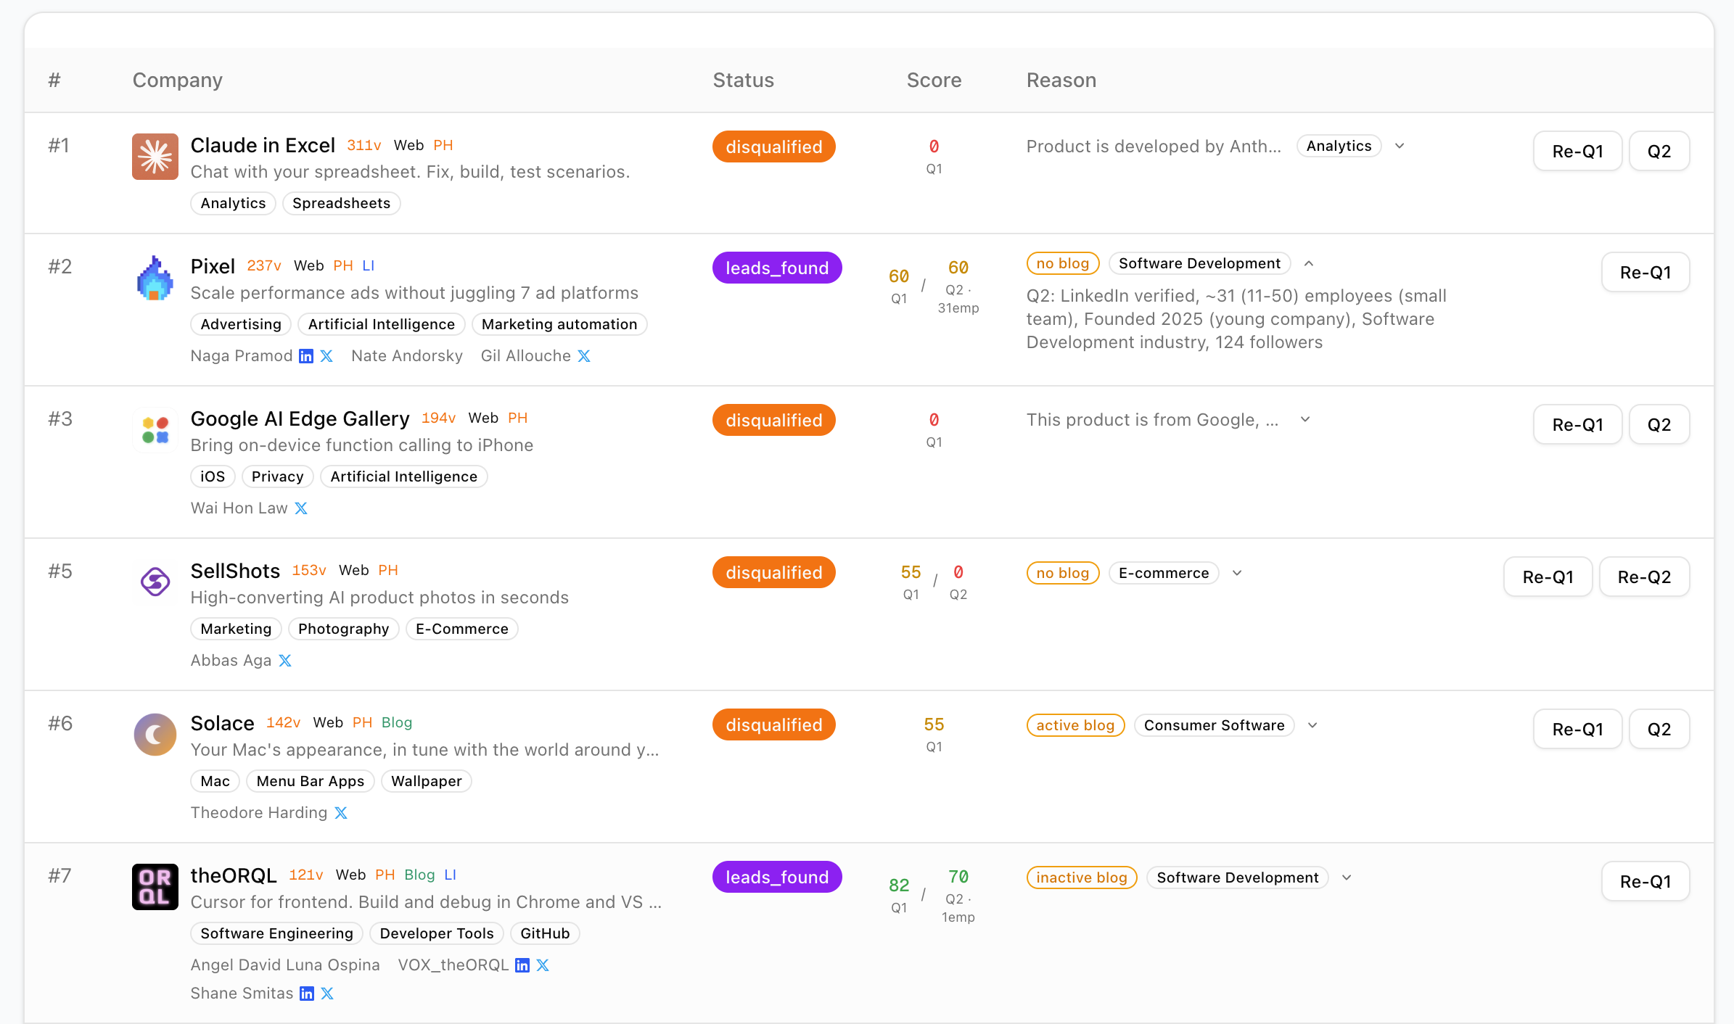Run Q2 for Solace

pos(1659,729)
